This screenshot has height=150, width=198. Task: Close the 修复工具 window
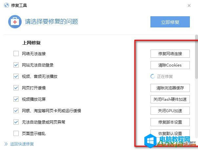(189, 6)
